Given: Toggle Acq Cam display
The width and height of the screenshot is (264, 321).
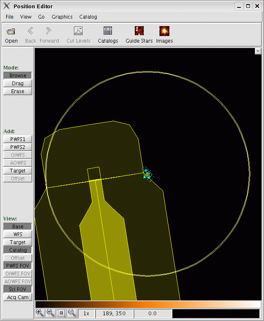Looking at the screenshot, I should coord(18,297).
